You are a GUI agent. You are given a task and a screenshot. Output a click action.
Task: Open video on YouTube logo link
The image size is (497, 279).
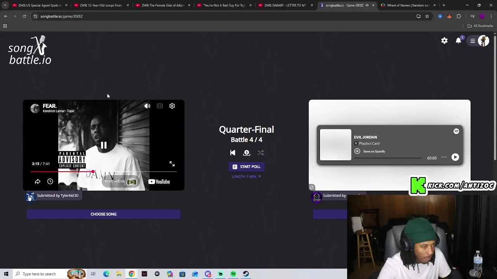[159, 182]
